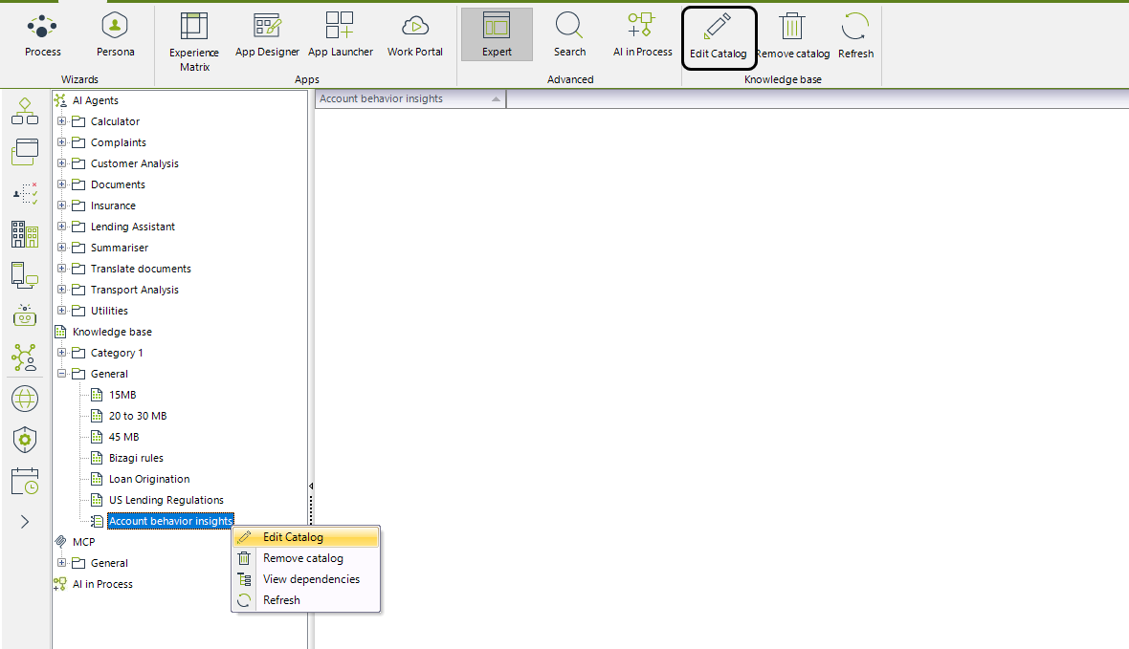
Task: Collapse the General knowledge base folder
Action: pyautogui.click(x=61, y=373)
